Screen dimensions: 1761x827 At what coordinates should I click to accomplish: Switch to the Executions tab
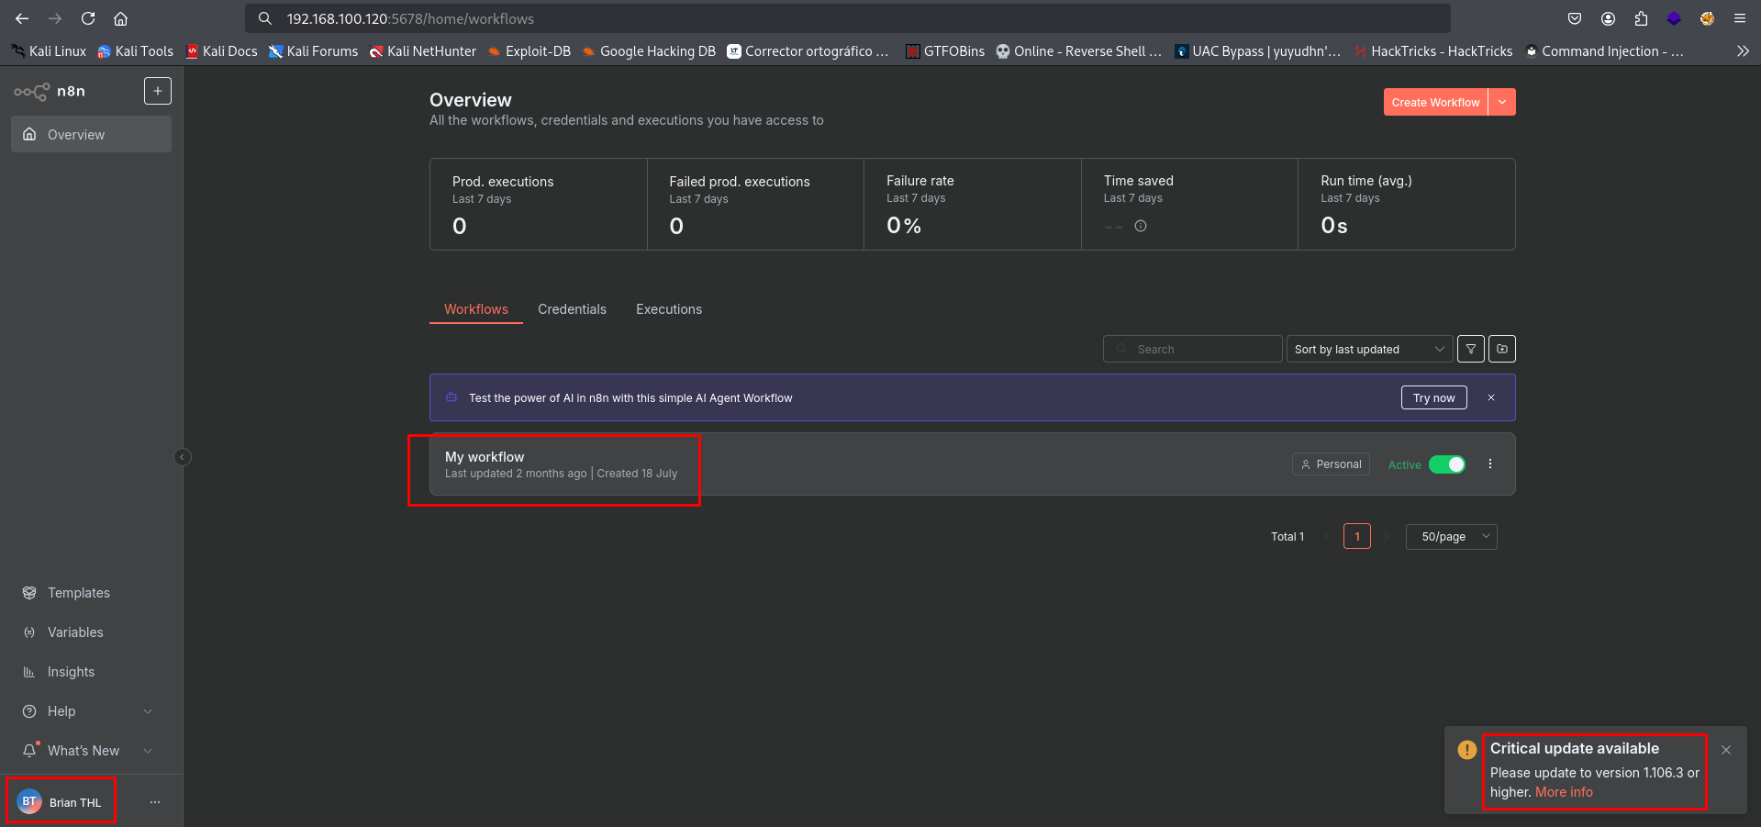[x=669, y=309]
